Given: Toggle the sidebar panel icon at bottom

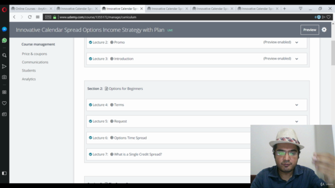Looking at the screenshot, I should (4, 173).
